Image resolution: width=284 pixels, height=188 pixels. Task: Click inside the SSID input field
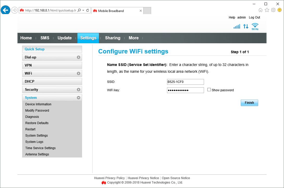[185, 82]
